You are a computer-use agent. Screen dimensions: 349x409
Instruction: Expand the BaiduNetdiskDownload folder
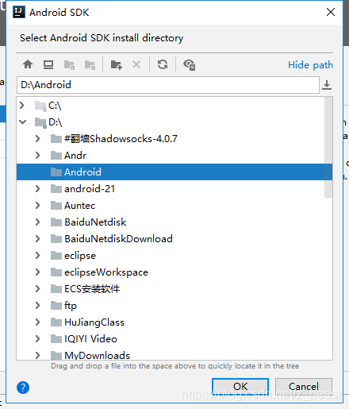(x=38, y=238)
